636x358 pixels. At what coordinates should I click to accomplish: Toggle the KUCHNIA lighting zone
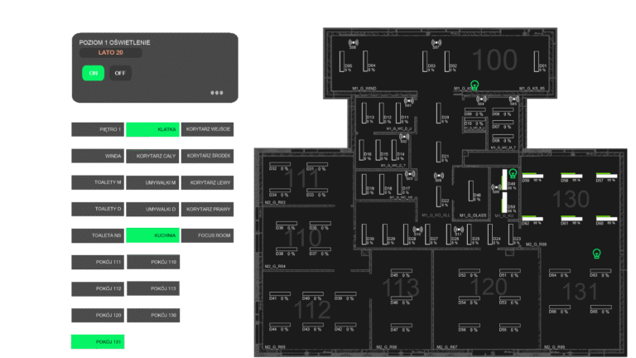[x=152, y=235]
